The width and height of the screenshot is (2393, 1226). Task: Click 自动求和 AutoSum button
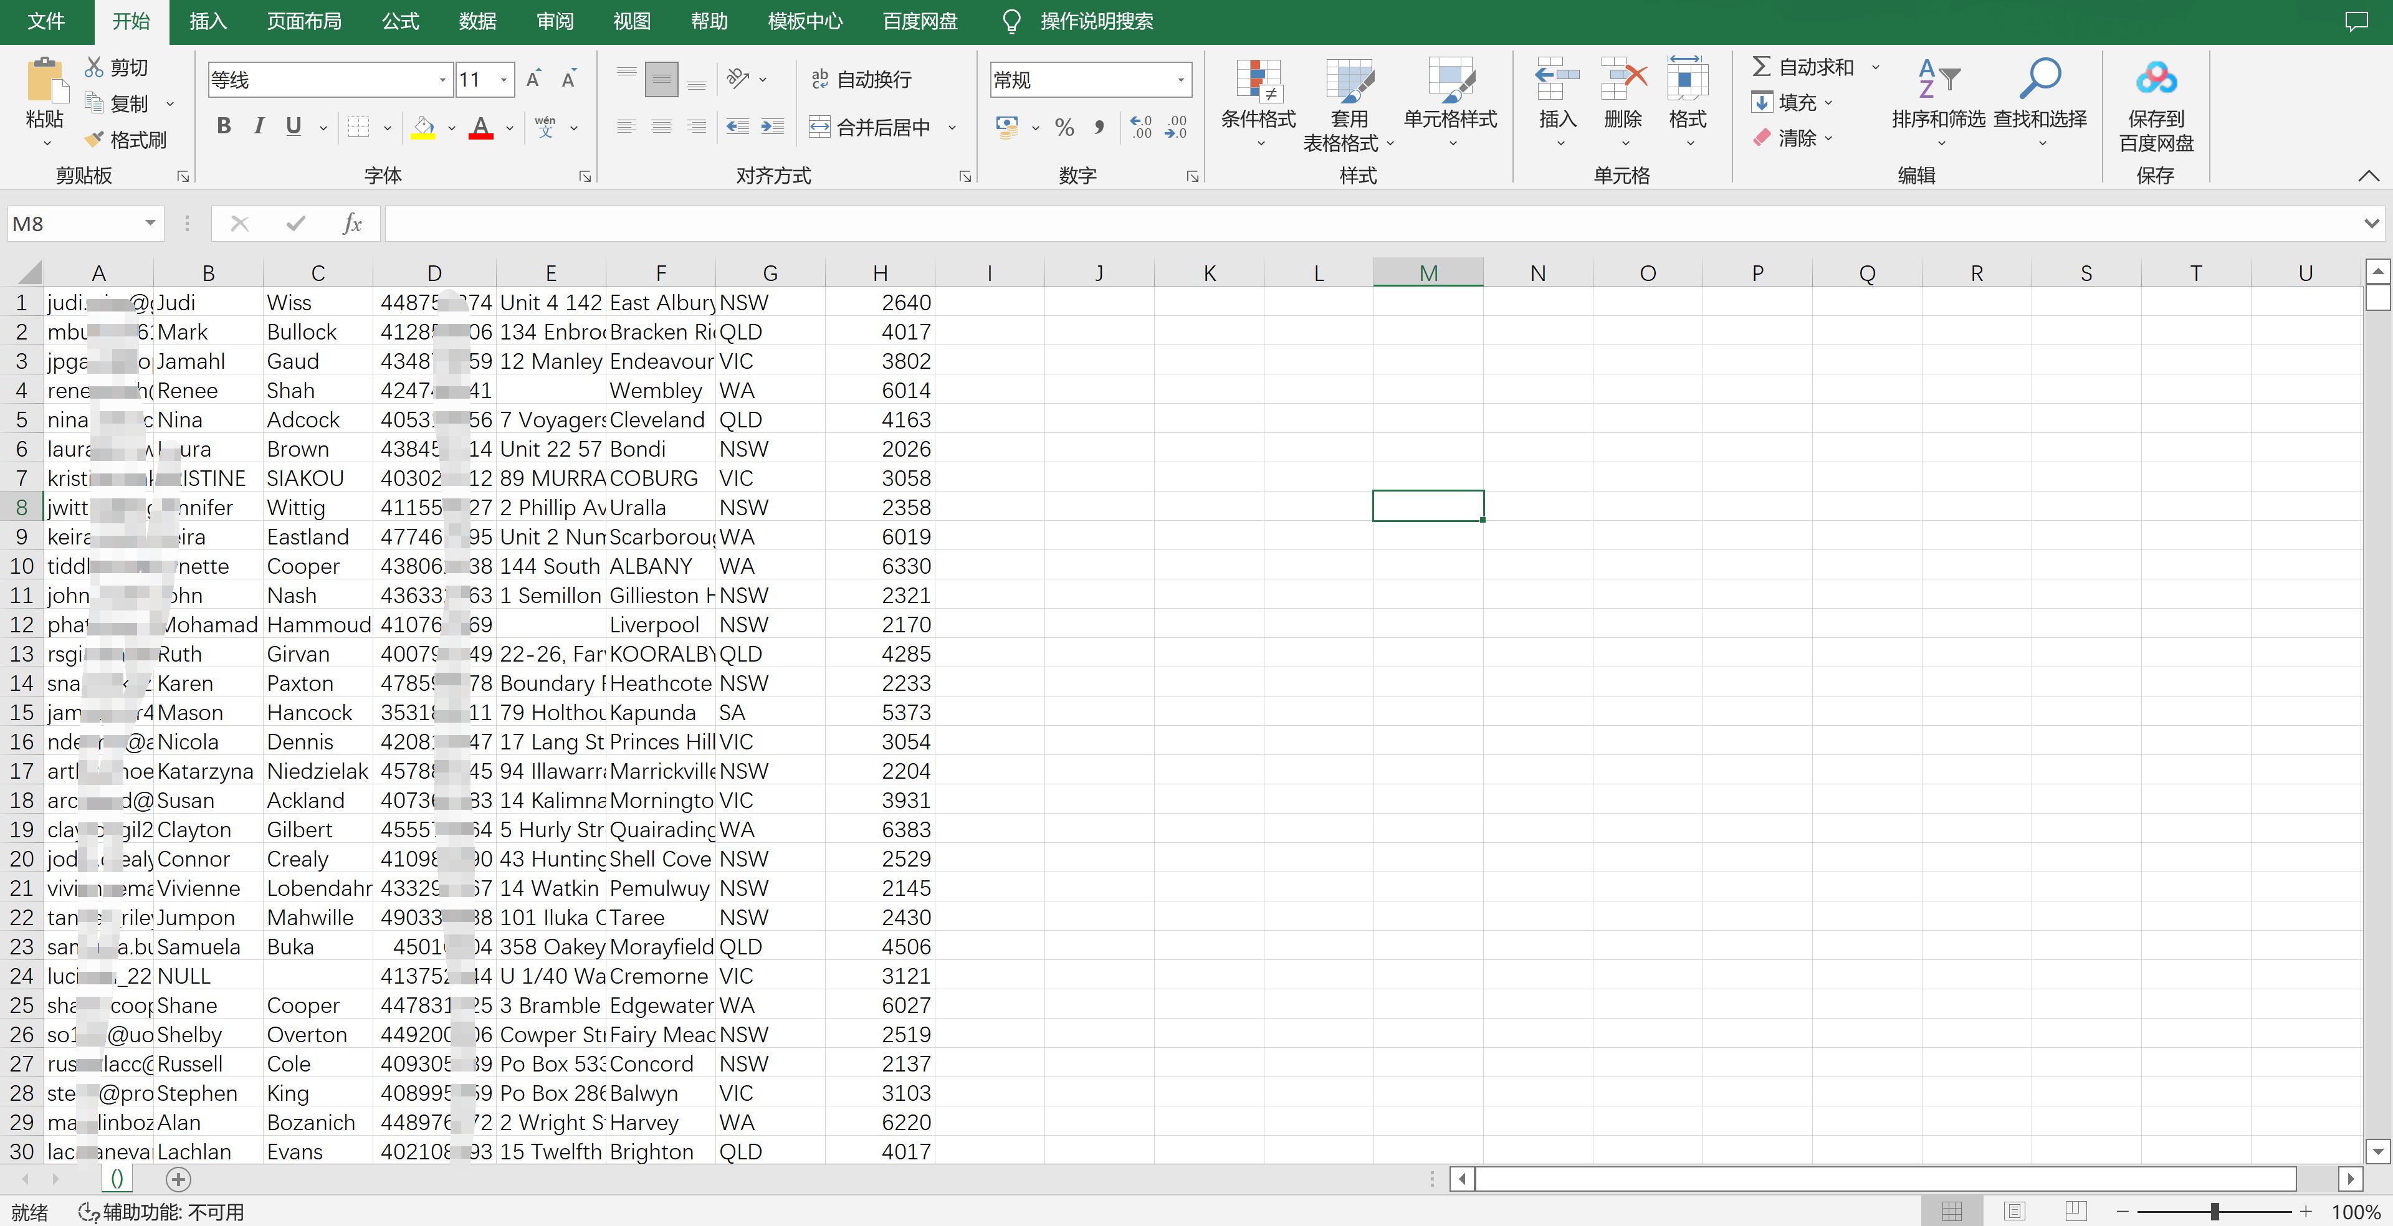point(1803,67)
